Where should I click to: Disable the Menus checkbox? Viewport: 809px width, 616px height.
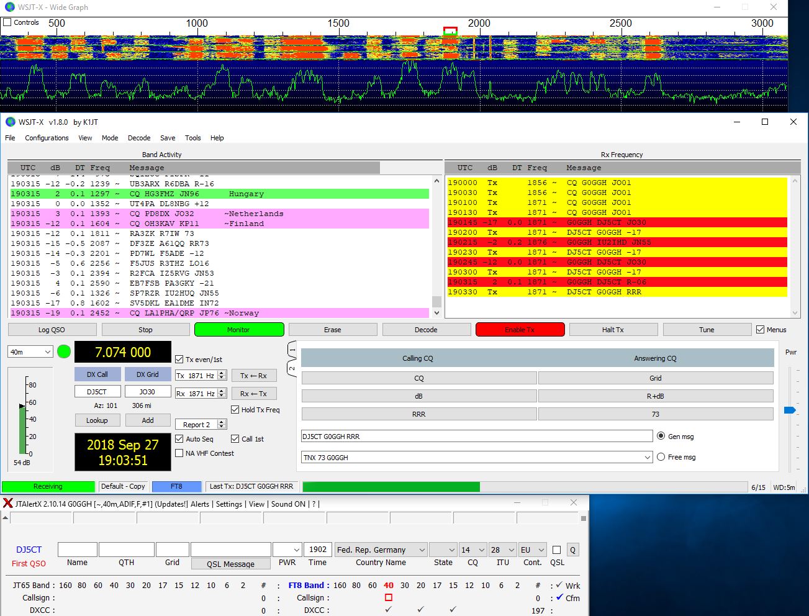point(761,330)
